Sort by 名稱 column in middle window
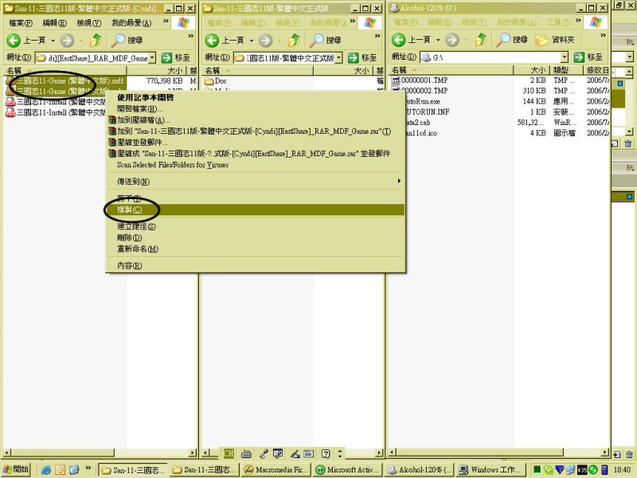This screenshot has width=637, height=478. pos(257,71)
